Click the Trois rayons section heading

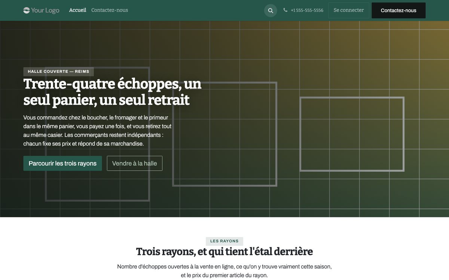(224, 252)
